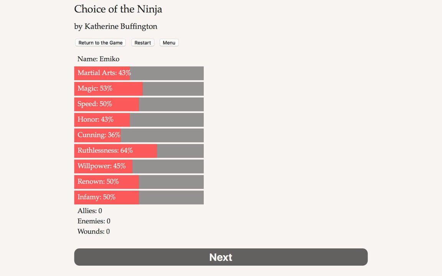Select the Willpower stat bar
The image size is (442, 276).
coord(139,166)
